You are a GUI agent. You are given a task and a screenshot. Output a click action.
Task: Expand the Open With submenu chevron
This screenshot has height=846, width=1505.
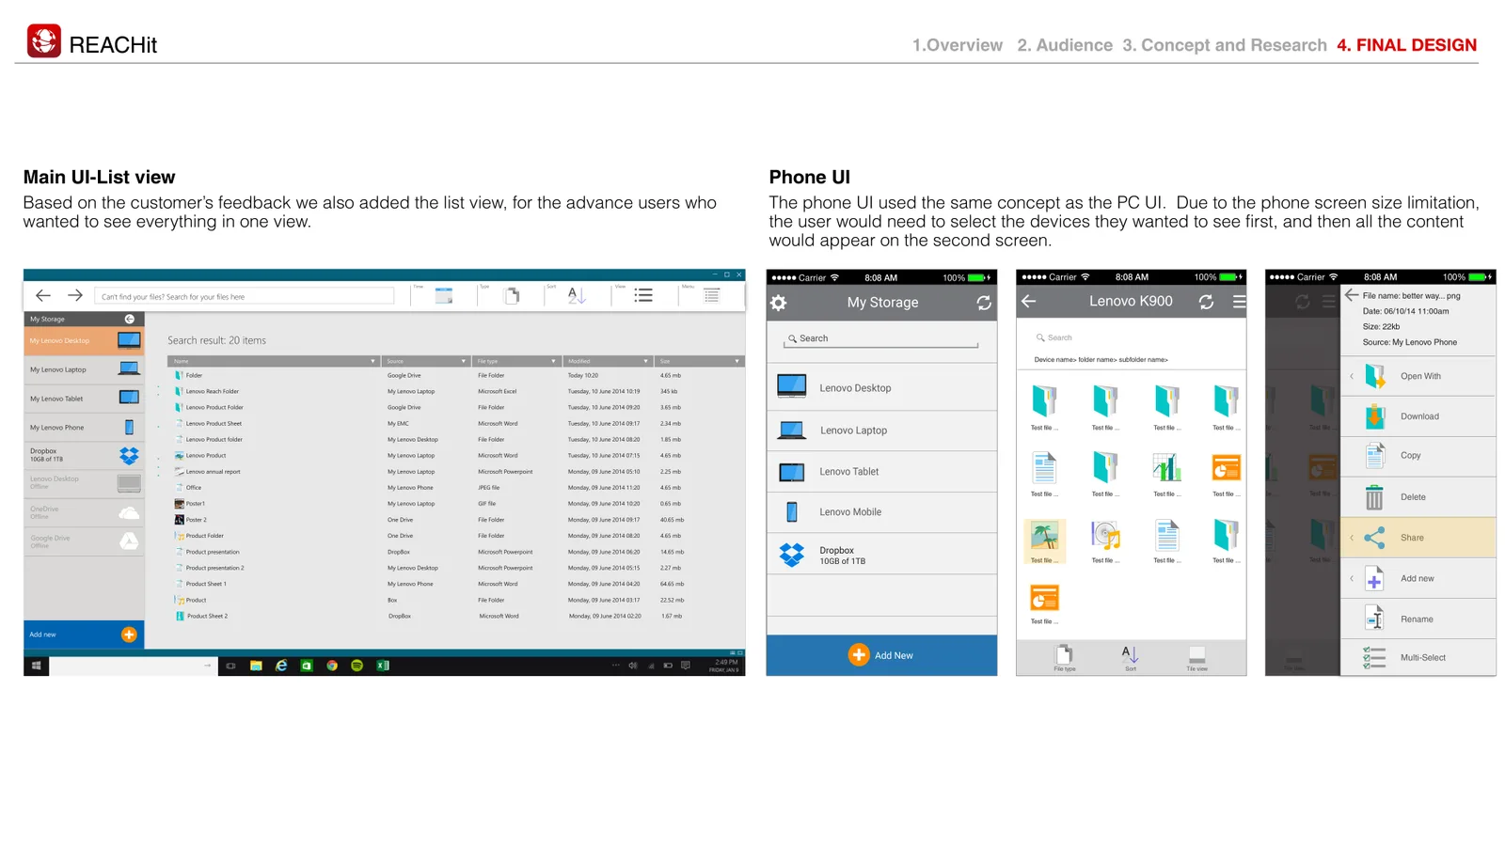(1352, 376)
